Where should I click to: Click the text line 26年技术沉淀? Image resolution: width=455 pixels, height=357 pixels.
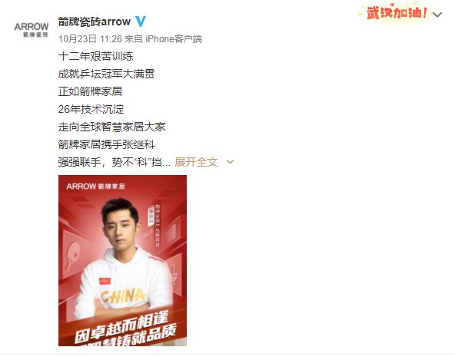91,109
